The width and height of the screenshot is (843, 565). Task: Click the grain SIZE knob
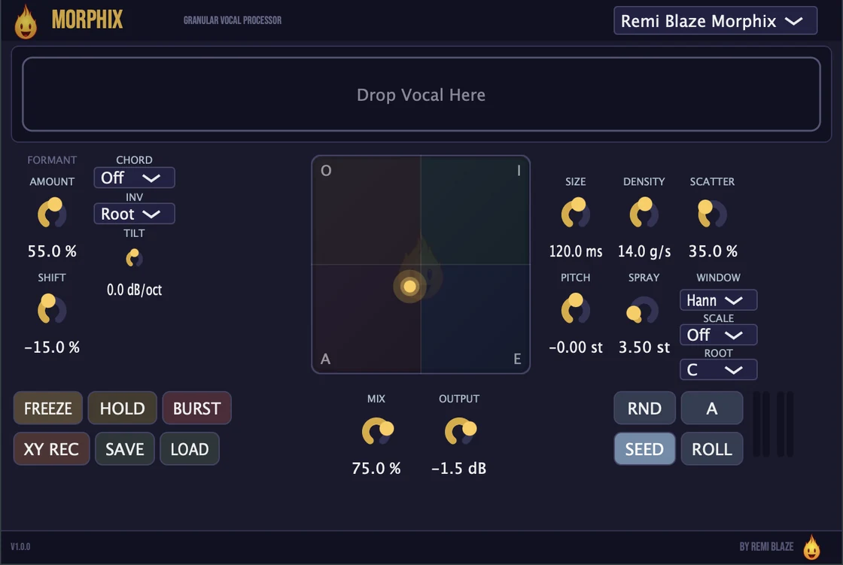pos(575,214)
